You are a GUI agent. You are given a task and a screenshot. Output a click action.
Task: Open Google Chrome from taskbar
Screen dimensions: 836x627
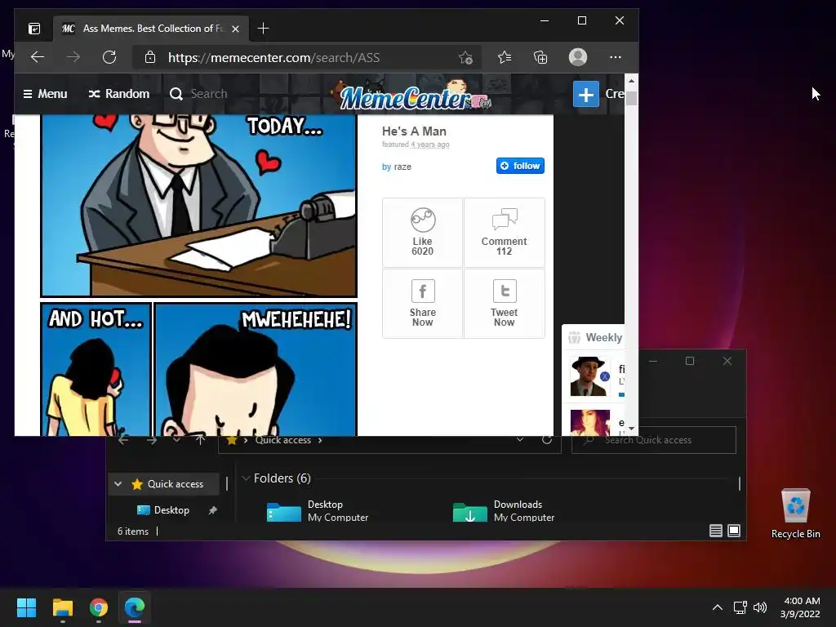(x=99, y=607)
